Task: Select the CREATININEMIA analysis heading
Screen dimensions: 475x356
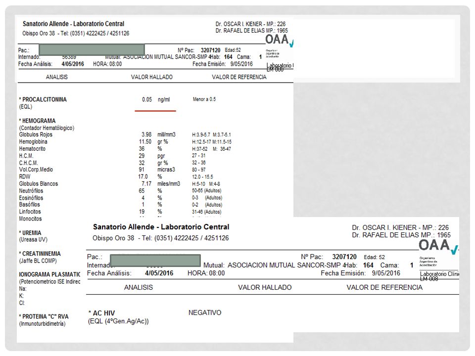Action: 40,254
